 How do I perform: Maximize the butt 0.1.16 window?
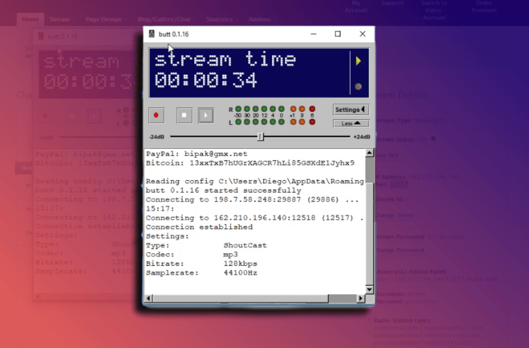tap(338, 34)
